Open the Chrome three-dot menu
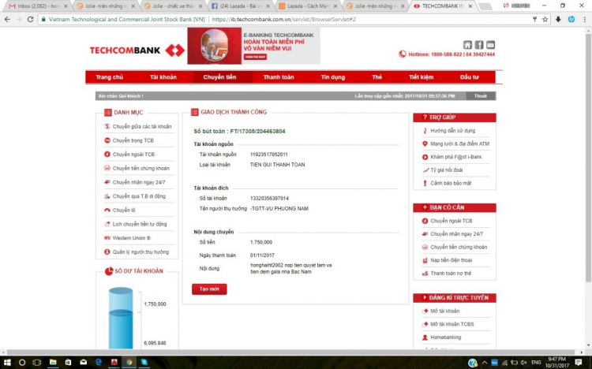The height and width of the screenshot is (369, 592). coord(584,19)
